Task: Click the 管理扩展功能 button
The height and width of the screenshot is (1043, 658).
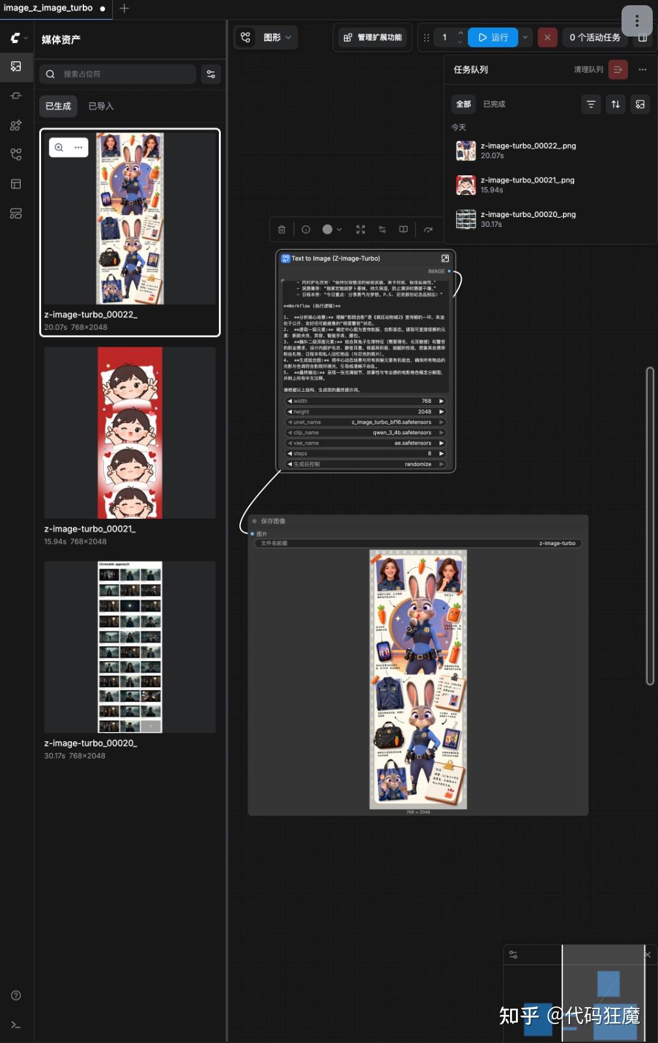Action: click(373, 37)
